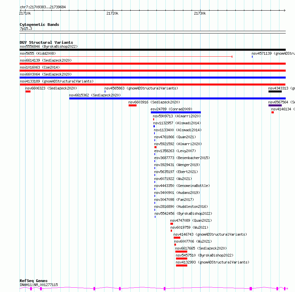Click black bar under nsv4343313

pyautogui.click(x=275, y=91)
